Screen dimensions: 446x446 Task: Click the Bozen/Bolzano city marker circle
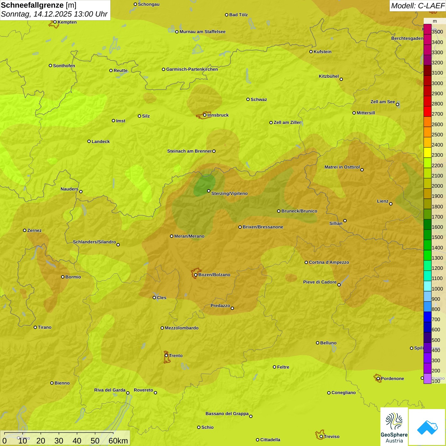point(196,275)
